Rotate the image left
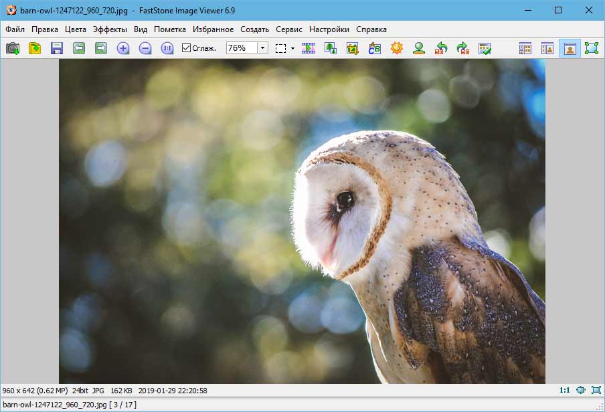 pyautogui.click(x=441, y=48)
